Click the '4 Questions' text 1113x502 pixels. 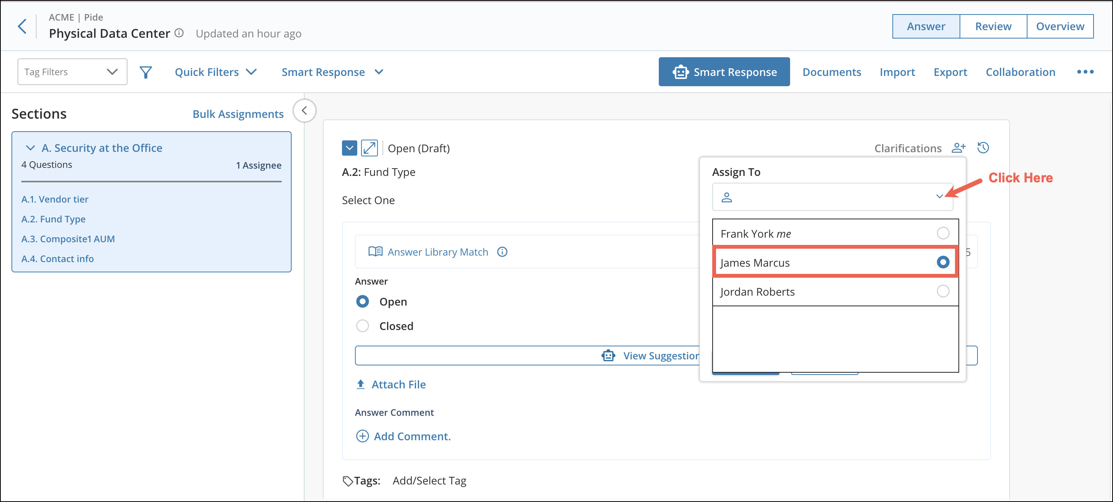(47, 164)
